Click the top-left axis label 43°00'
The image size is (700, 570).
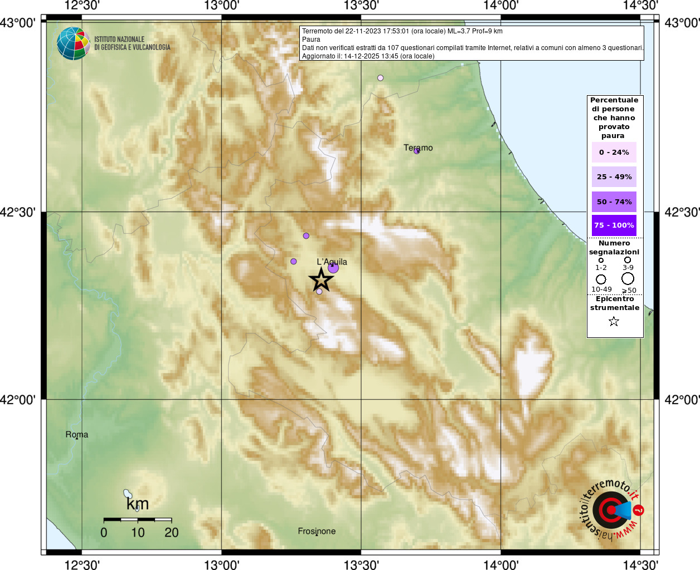click(18, 23)
